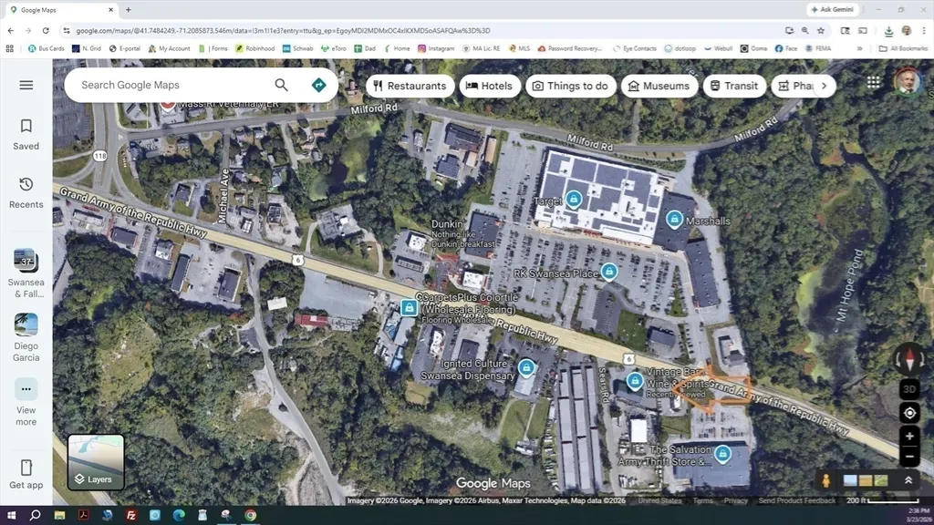Open Directions with the blue arrow icon
934x525 pixels.
pos(318,85)
